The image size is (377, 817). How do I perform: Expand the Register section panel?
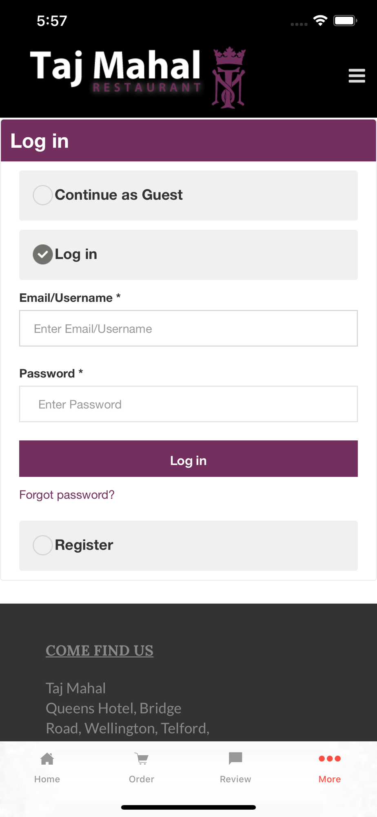(188, 545)
